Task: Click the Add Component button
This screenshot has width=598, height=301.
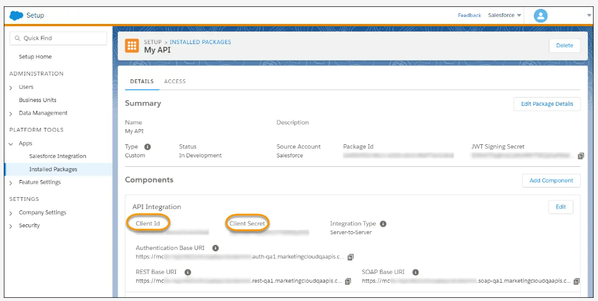Action: tap(551, 181)
